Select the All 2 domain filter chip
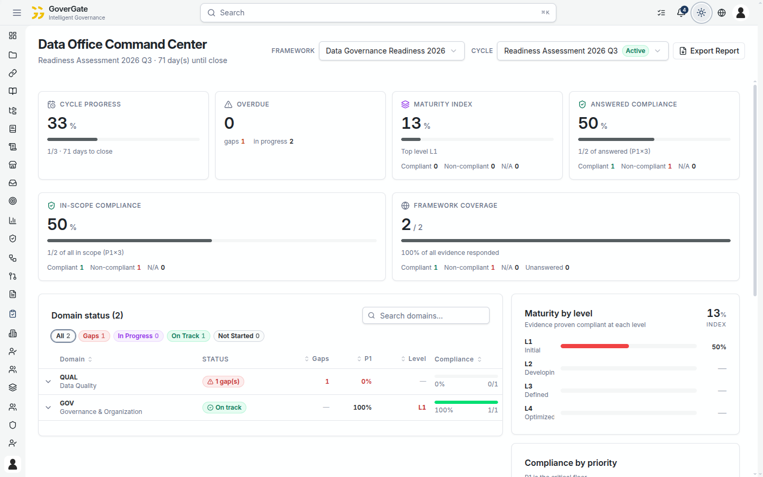 click(63, 336)
